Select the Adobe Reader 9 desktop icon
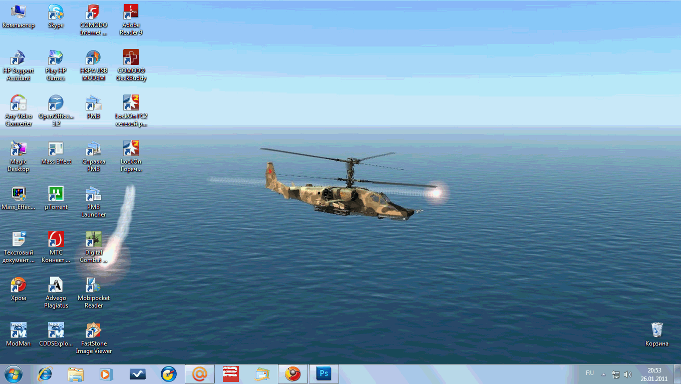Image resolution: width=681 pixels, height=384 pixels. [131, 20]
